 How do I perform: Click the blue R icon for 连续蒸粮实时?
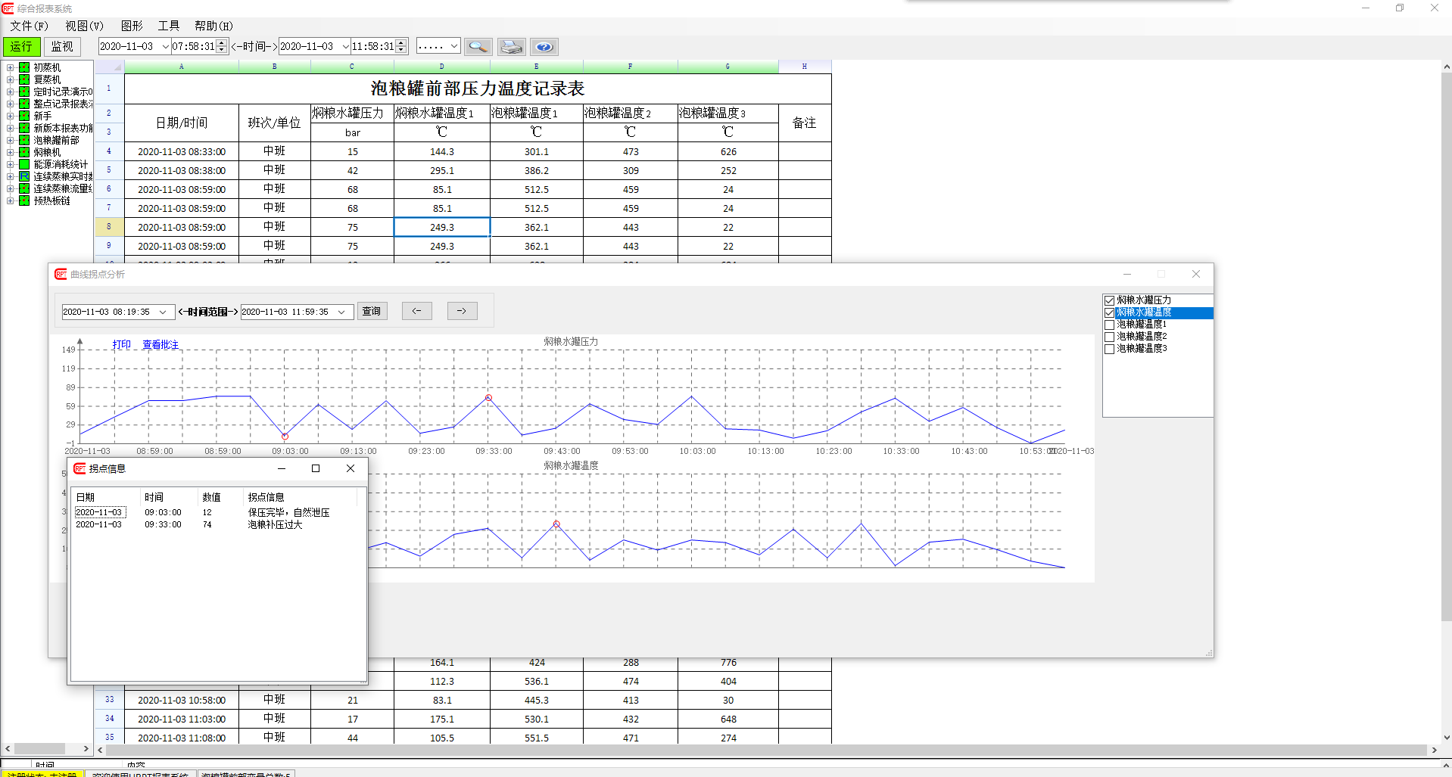click(24, 176)
